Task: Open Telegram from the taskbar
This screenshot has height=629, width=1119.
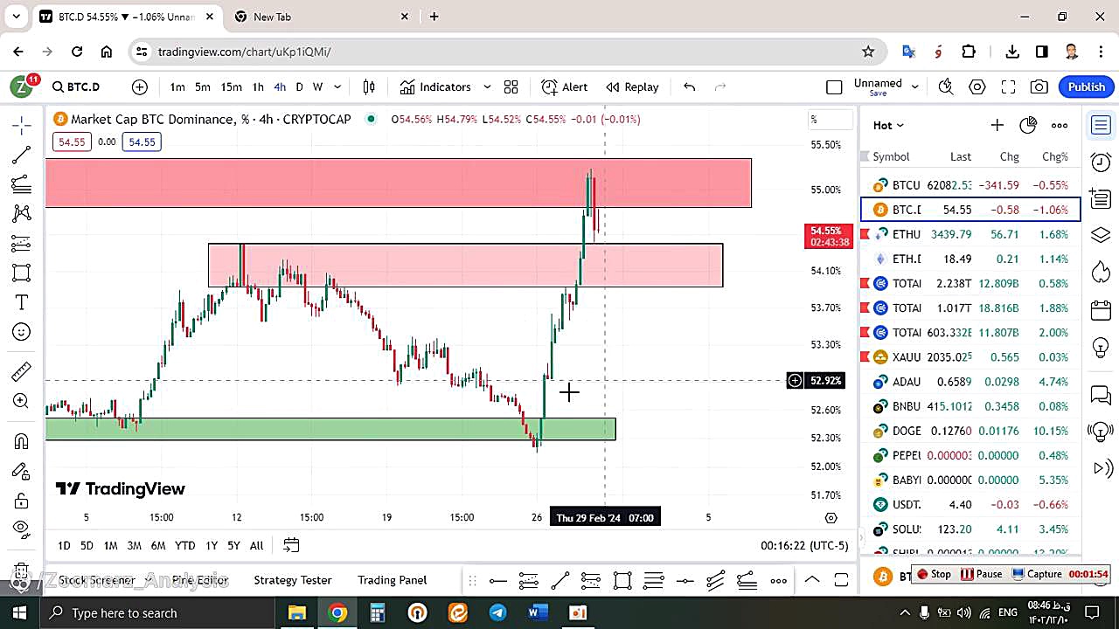Action: [x=497, y=612]
